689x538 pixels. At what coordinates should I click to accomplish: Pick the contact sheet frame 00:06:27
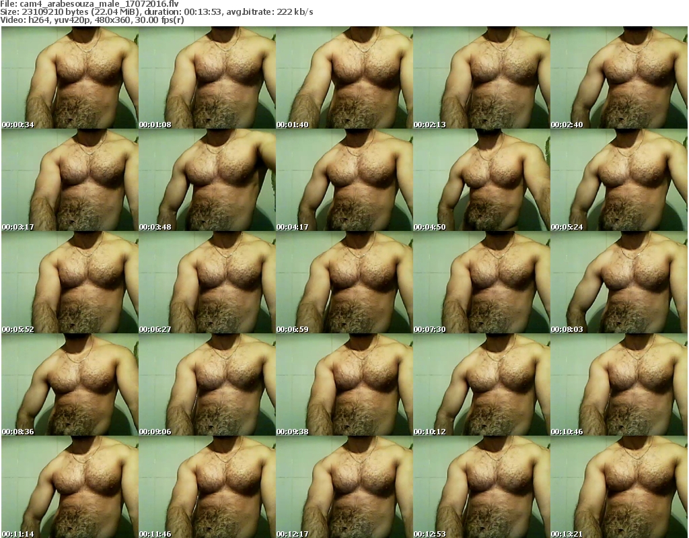(207, 282)
